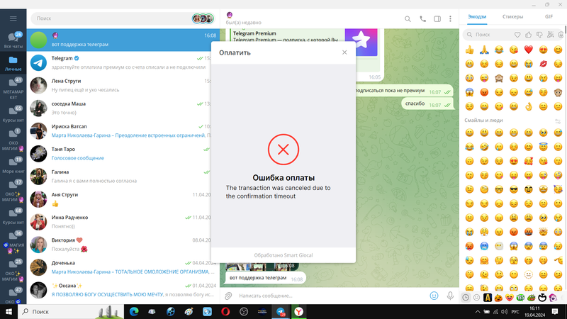The width and height of the screenshot is (567, 319).
Task: Open the Личные chat folder
Action: pos(13,64)
